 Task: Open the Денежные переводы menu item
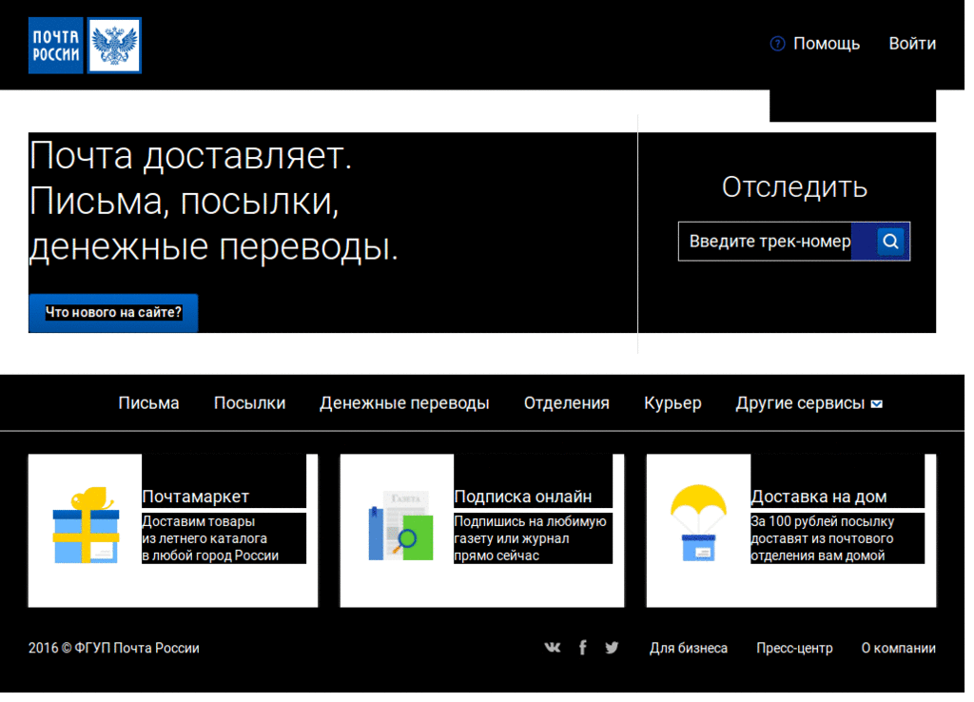click(x=404, y=403)
